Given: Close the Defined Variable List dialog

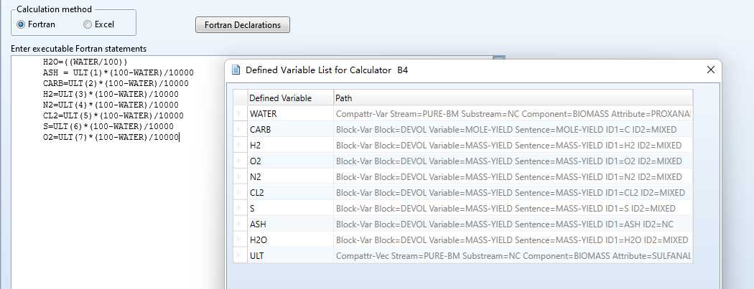Looking at the screenshot, I should click(x=711, y=70).
